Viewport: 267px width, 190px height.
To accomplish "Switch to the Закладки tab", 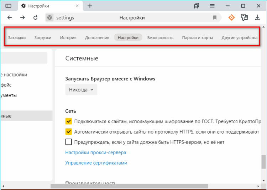I will tap(17, 37).
